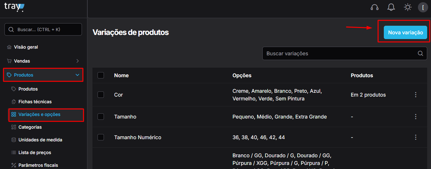Toggle light theme sun icon

[x=407, y=7]
